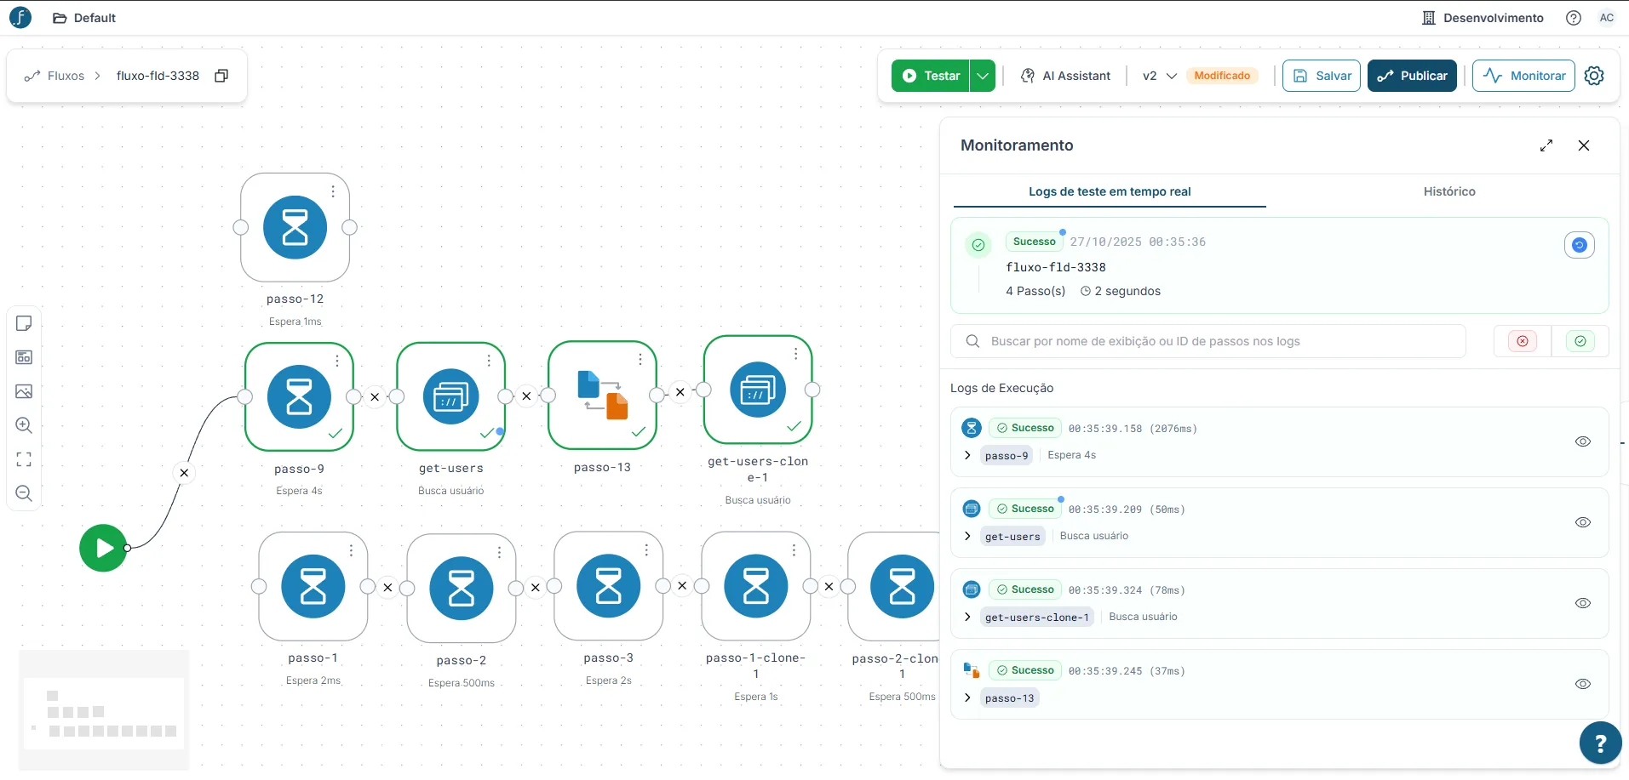View details of passo-9 log entry
The image size is (1629, 780).
(1583, 441)
